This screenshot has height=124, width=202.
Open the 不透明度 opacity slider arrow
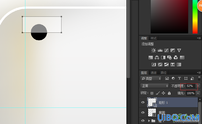(x=198, y=86)
